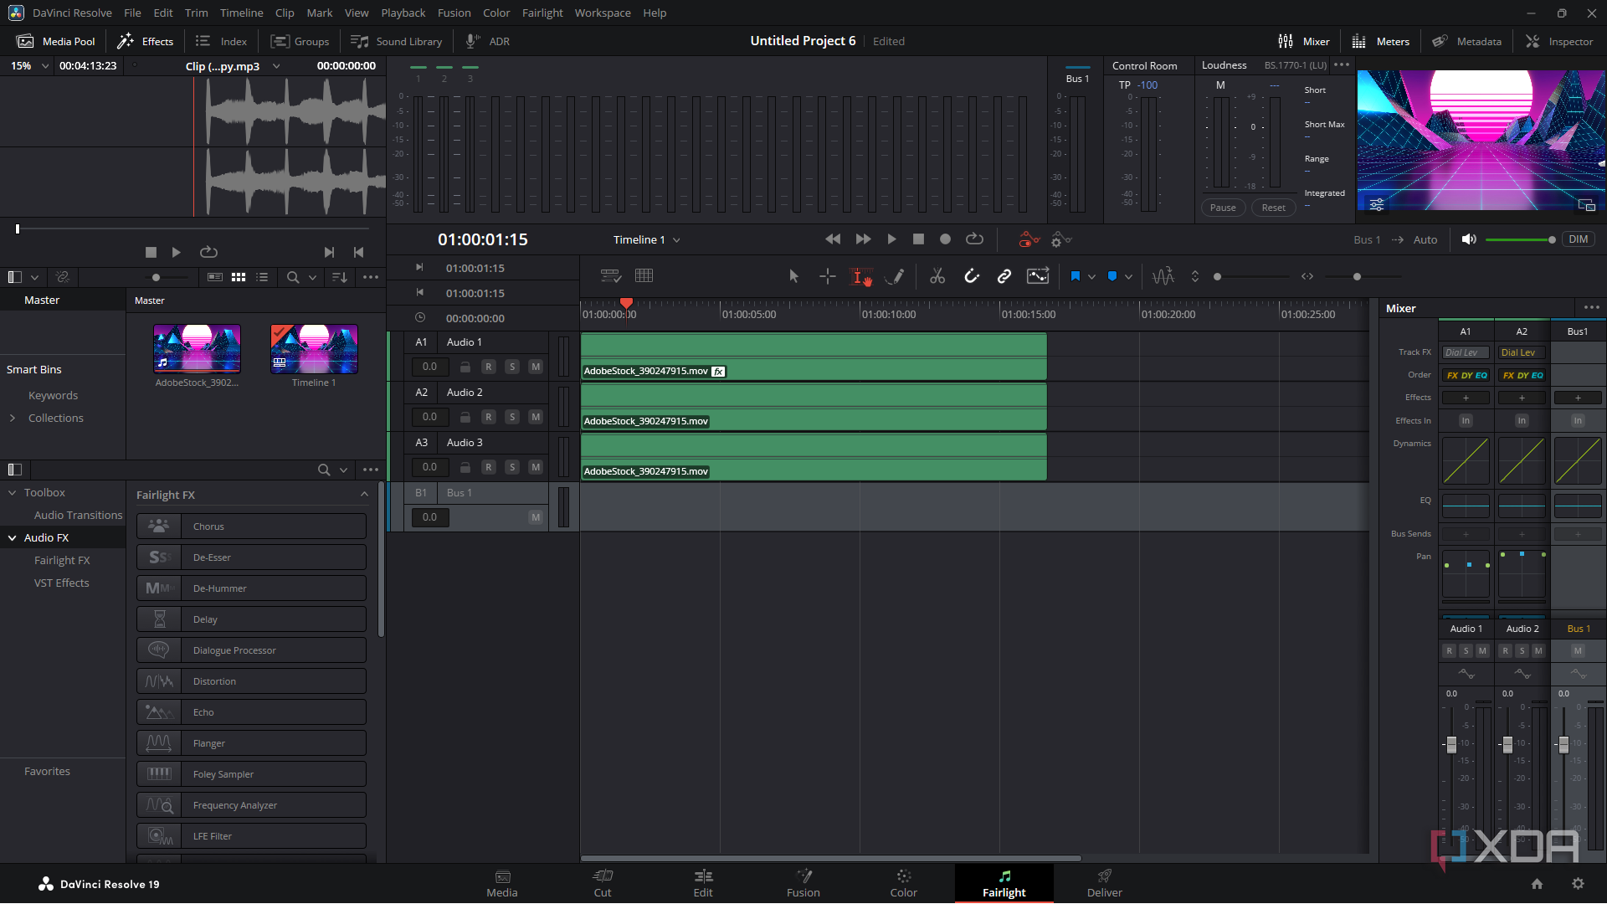Click the loudness Reset button

pyautogui.click(x=1273, y=208)
